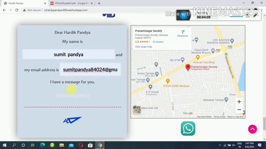Click the taskbar Search magnifier
The image size is (266, 149).
(14, 145)
